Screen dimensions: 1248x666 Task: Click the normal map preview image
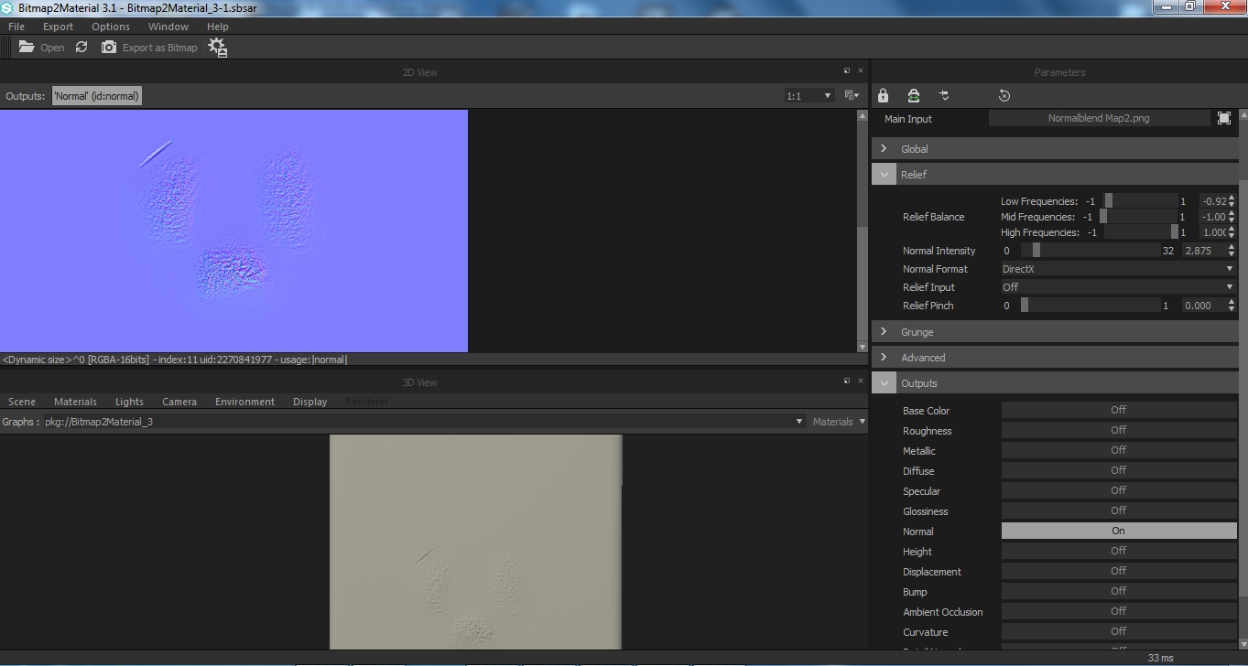pyautogui.click(x=233, y=231)
